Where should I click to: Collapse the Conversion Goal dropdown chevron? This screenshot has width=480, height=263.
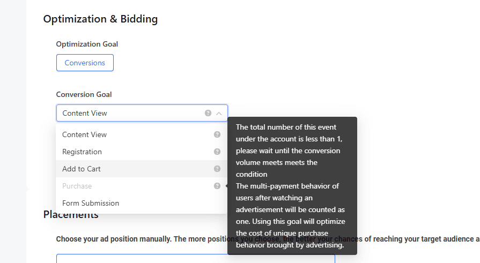(219, 114)
